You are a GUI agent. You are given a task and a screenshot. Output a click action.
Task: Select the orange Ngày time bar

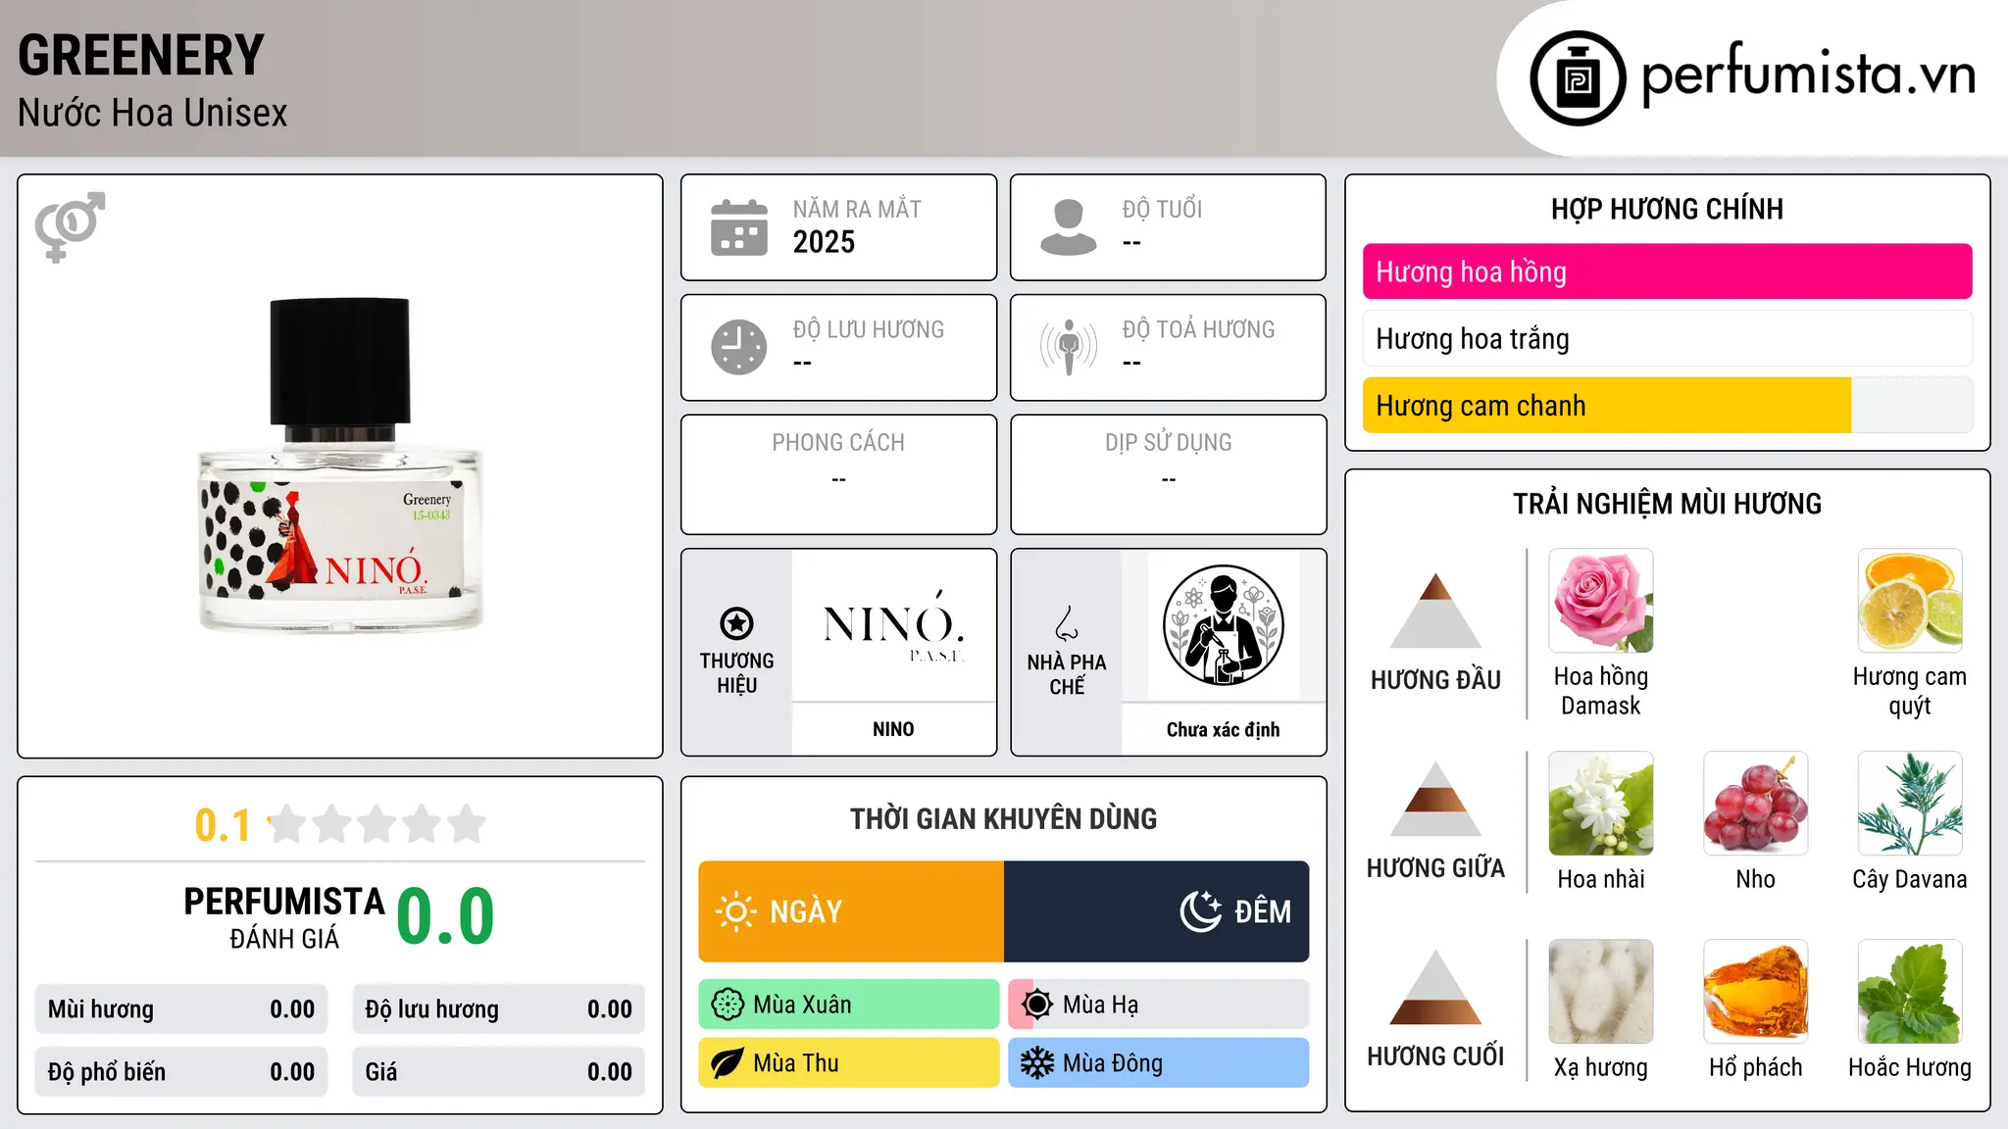[851, 911]
